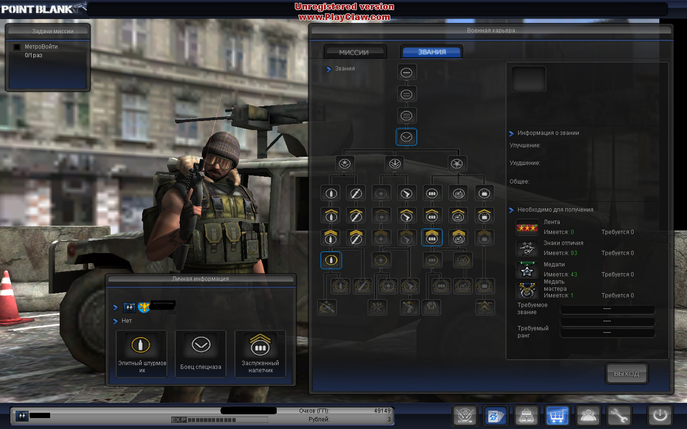Expand Информация о звании section arrow
The height and width of the screenshot is (429, 687).
(x=511, y=133)
